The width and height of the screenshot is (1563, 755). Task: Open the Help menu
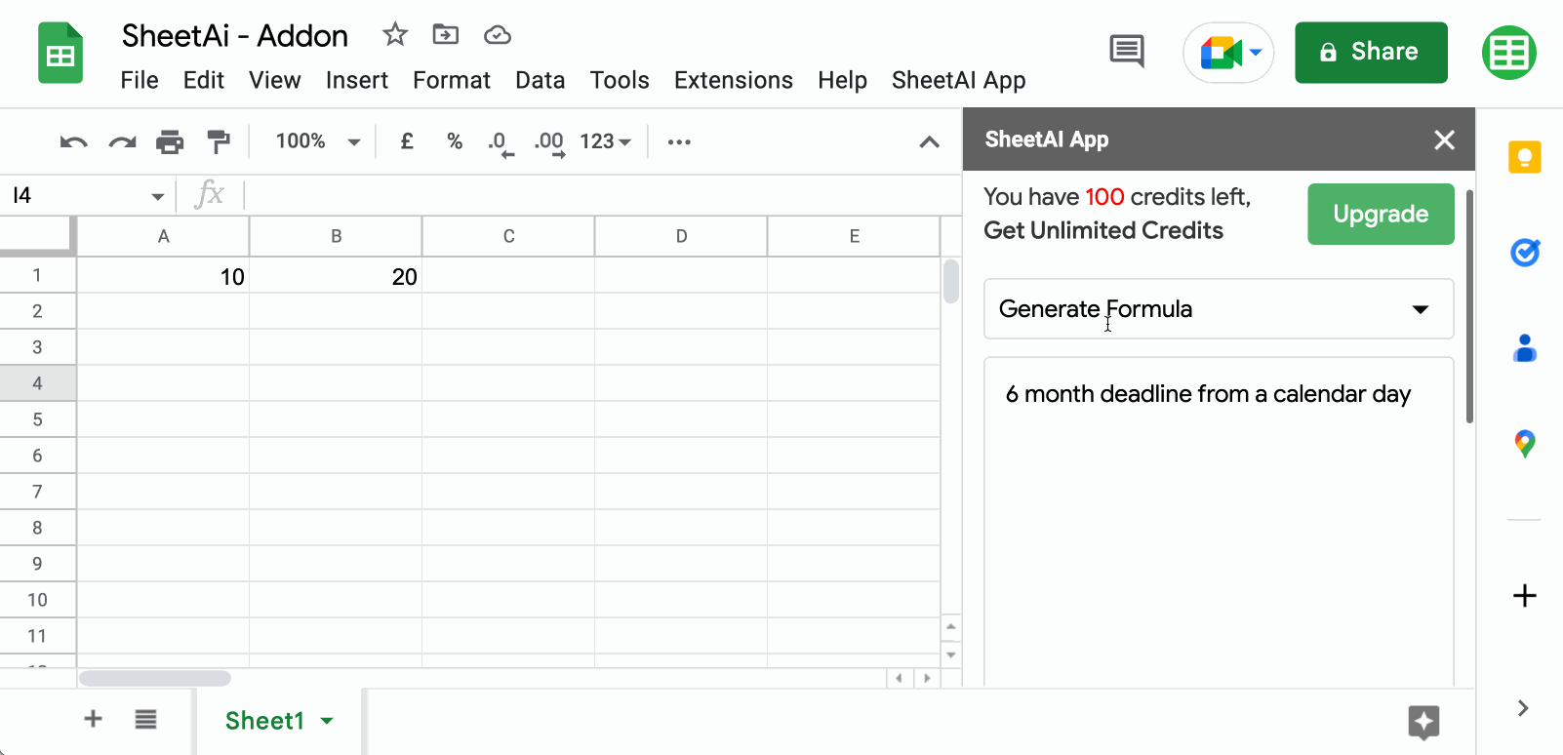[843, 80]
